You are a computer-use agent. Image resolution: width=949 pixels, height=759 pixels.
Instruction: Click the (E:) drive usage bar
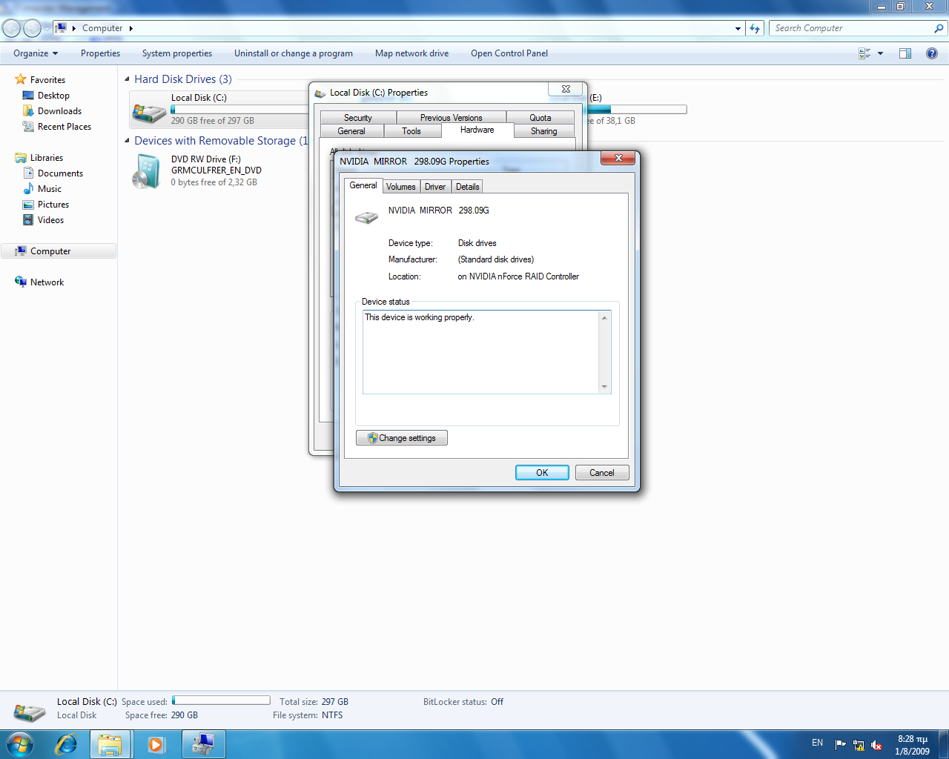638,110
